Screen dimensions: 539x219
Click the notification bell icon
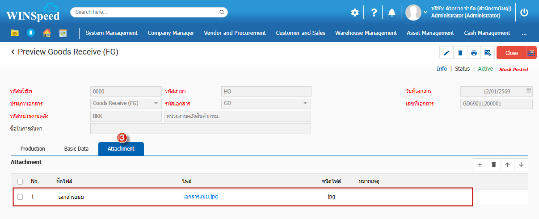392,13
